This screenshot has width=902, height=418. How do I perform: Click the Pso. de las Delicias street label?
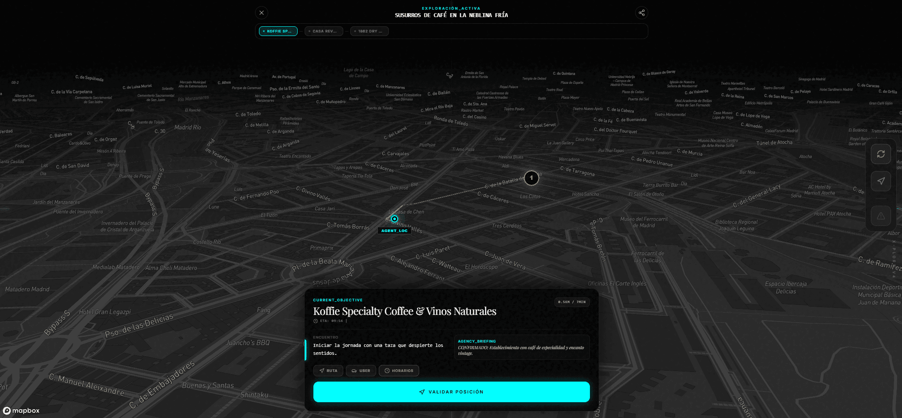coord(139,325)
